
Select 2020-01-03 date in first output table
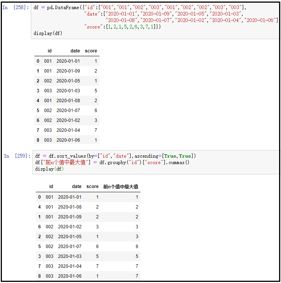68,91
